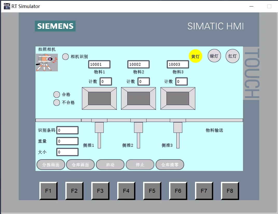Image resolution: width=278 pixels, height=214 pixels.
Task: Switch to the 分拣画面 sorting screen
Action: (51, 164)
